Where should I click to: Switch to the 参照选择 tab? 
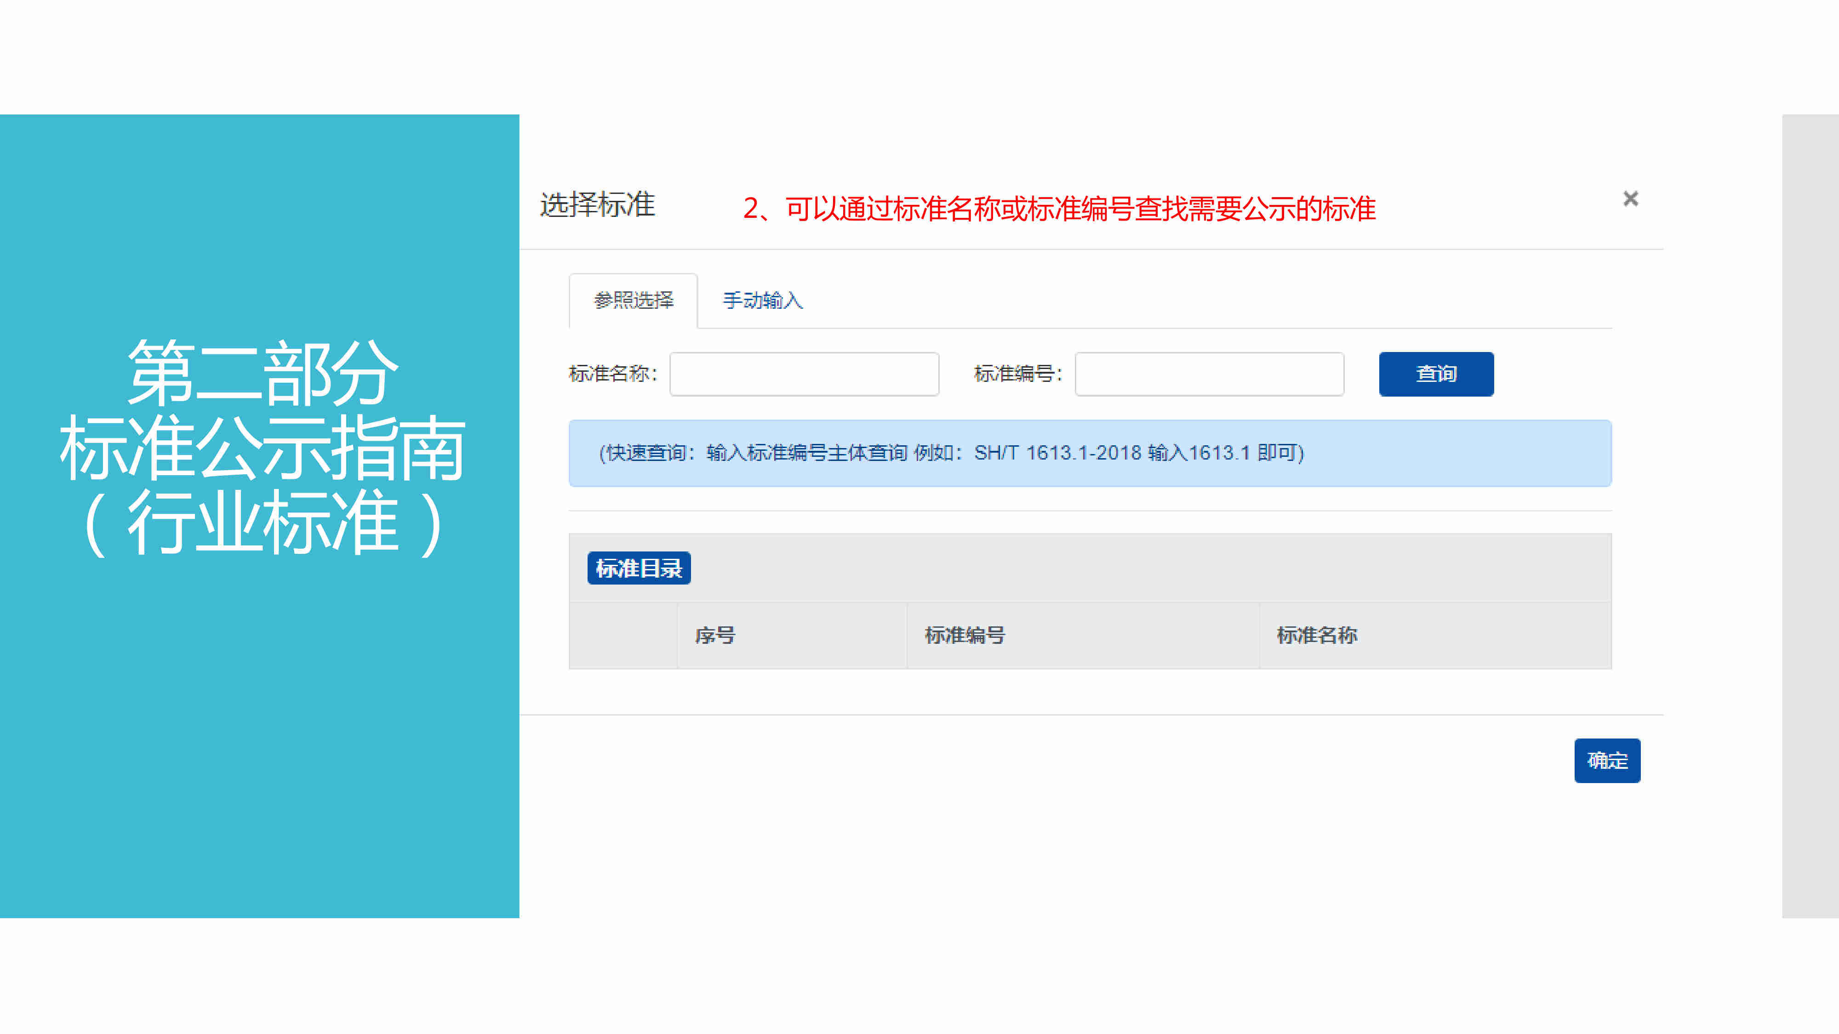pos(633,301)
